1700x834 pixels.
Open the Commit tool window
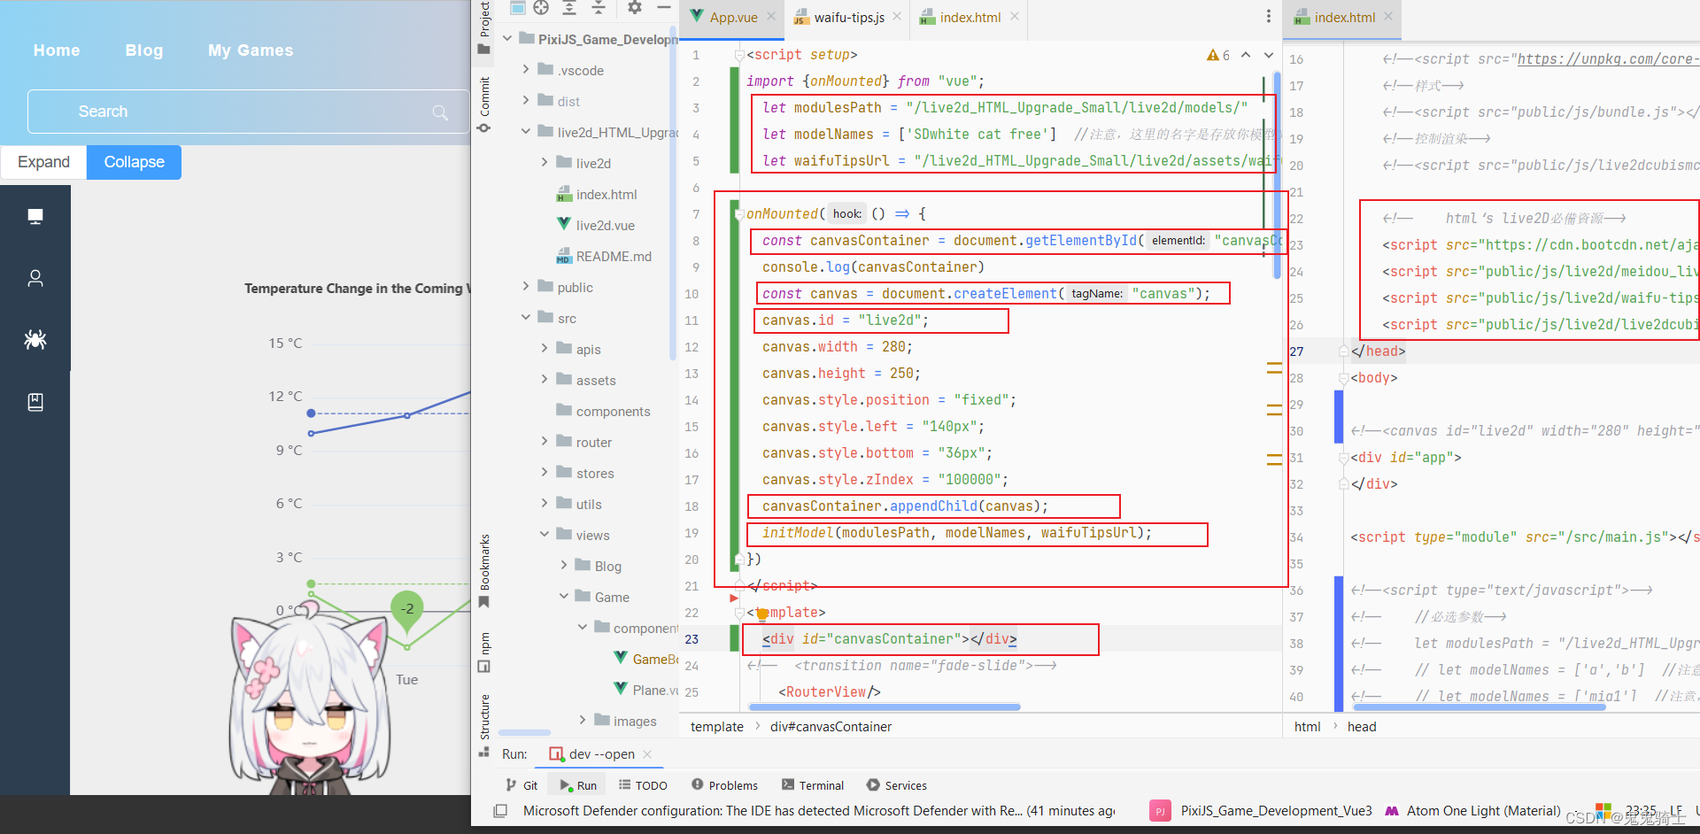point(484,104)
